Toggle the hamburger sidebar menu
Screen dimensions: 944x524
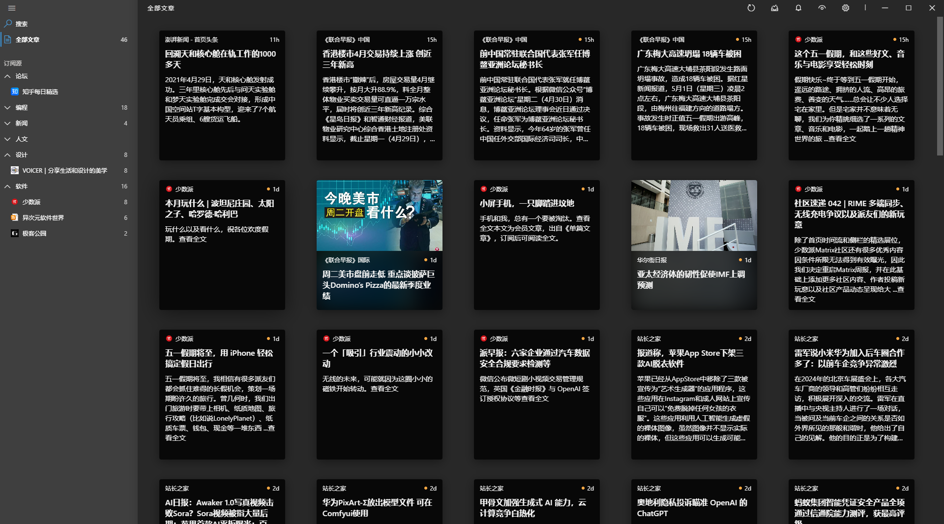point(12,8)
